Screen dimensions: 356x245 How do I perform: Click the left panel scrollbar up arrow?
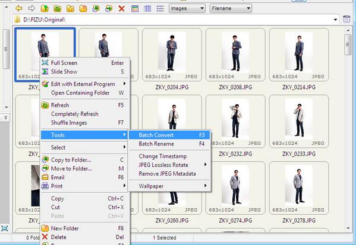point(7,7)
